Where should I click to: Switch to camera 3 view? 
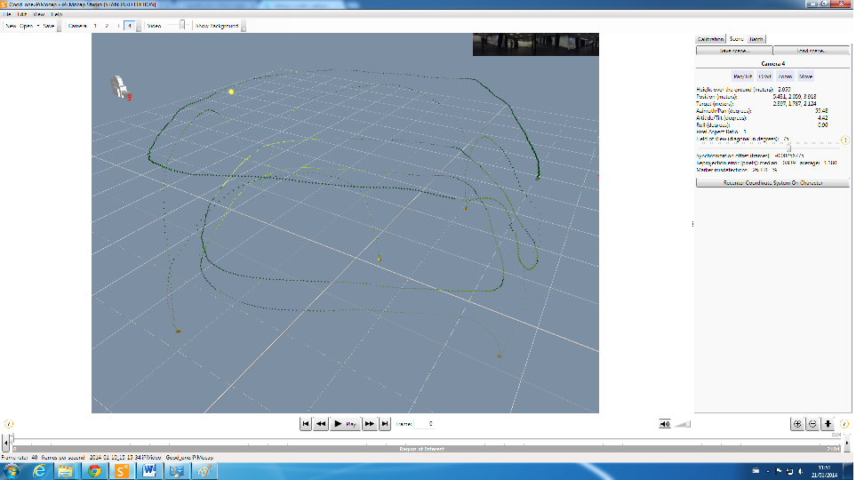[118, 26]
